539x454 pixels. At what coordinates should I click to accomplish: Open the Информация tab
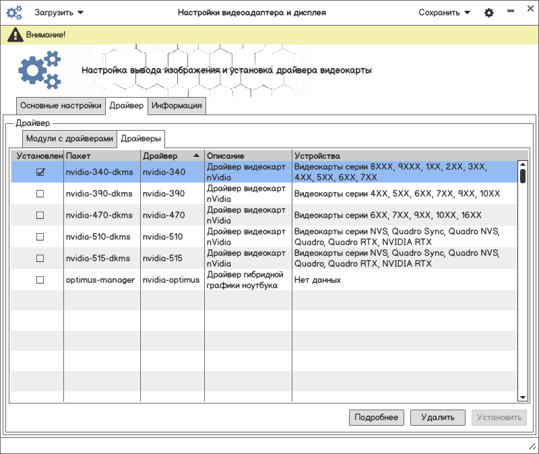click(x=177, y=106)
